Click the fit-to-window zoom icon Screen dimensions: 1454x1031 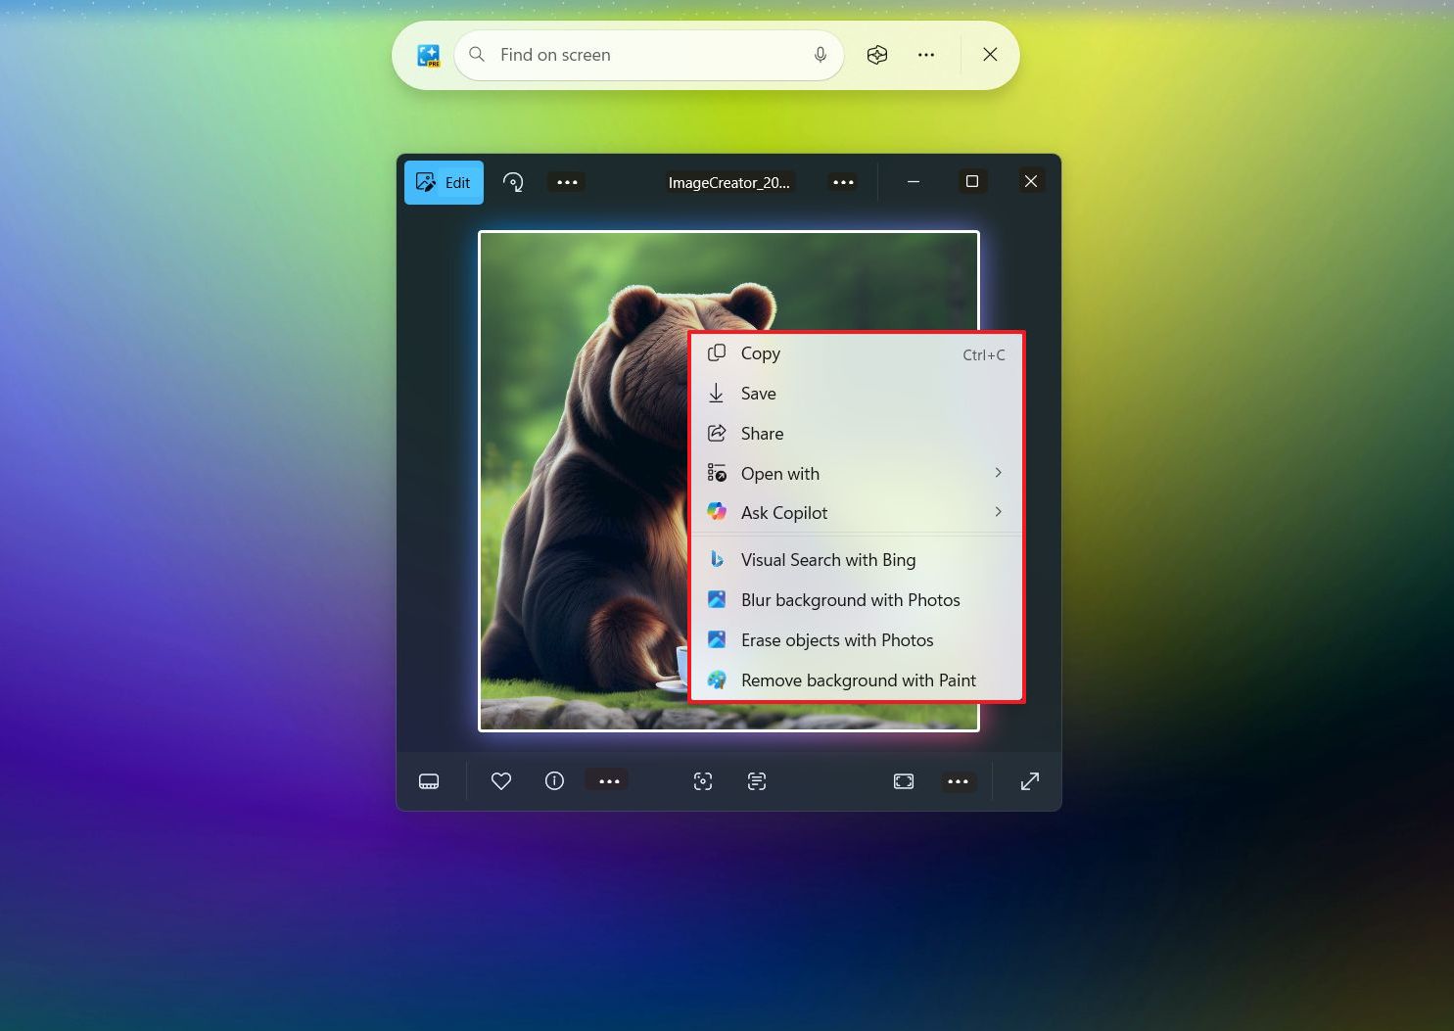903,780
